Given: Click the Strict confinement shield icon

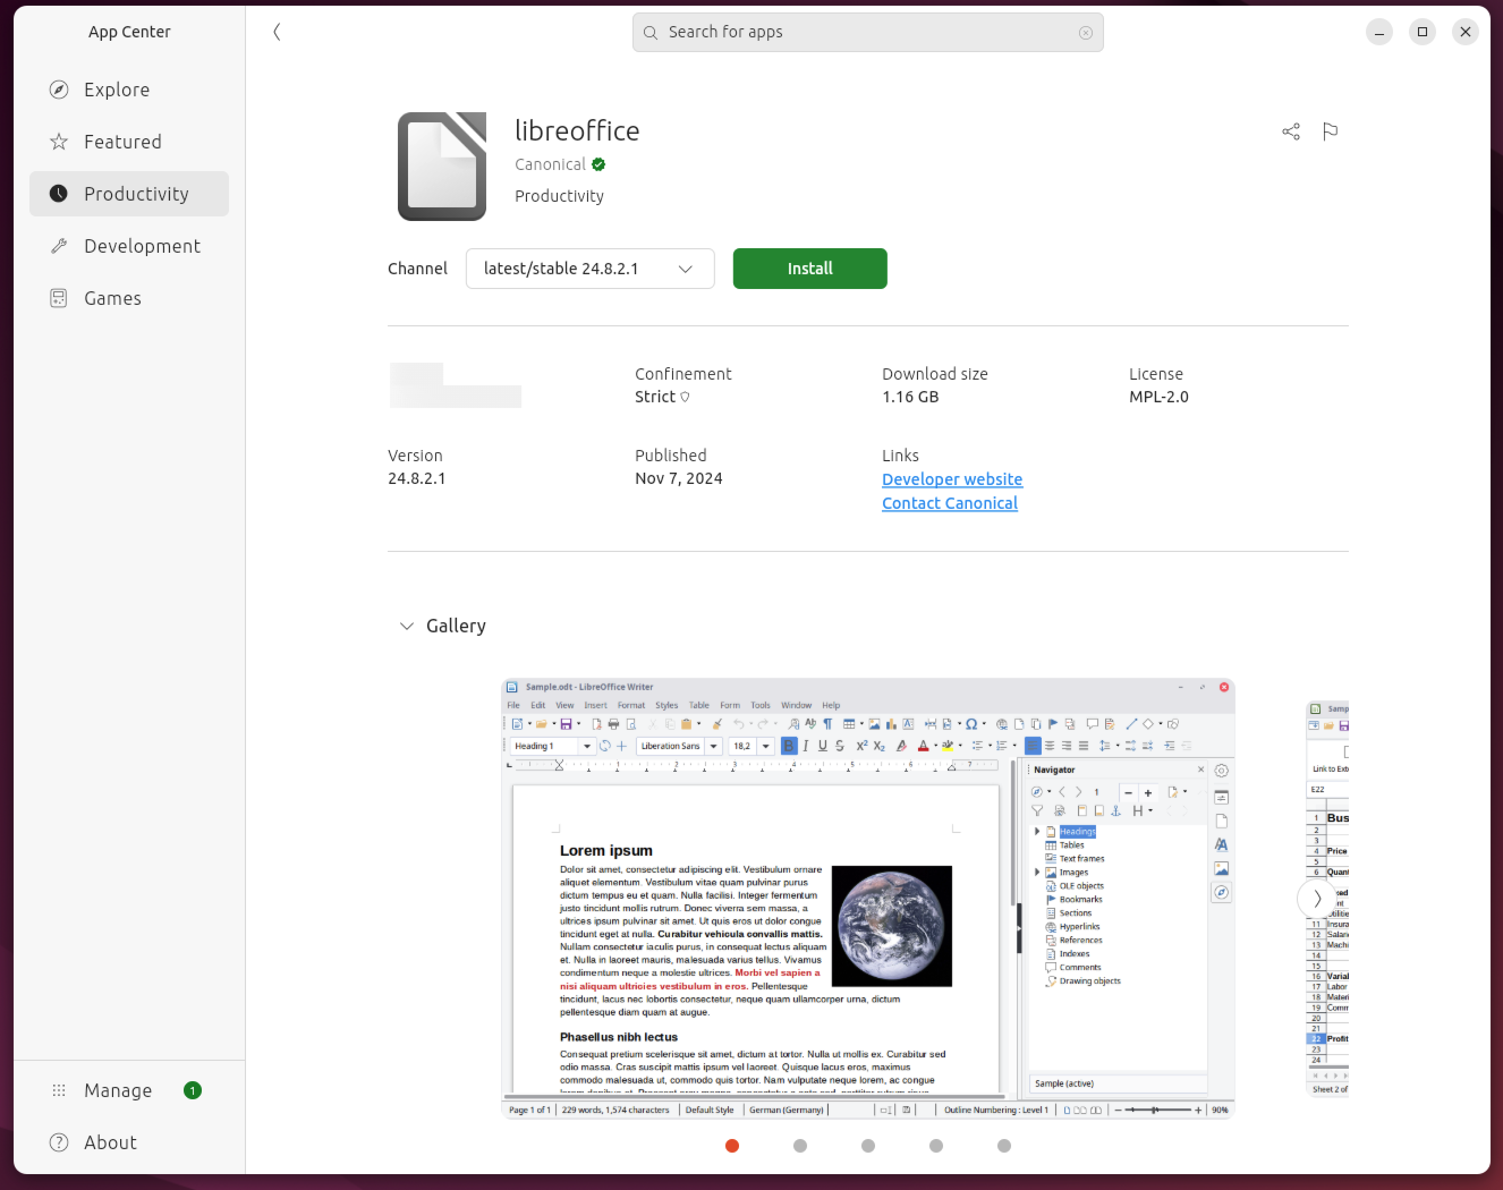Looking at the screenshot, I should 685,397.
